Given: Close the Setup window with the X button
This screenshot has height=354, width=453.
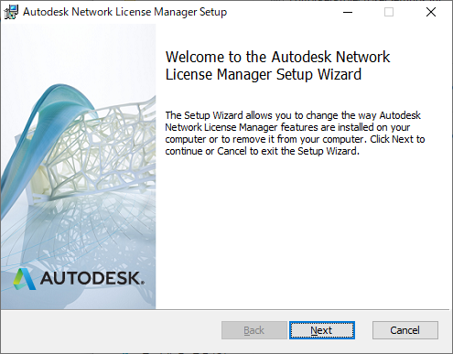Looking at the screenshot, I should (x=431, y=12).
